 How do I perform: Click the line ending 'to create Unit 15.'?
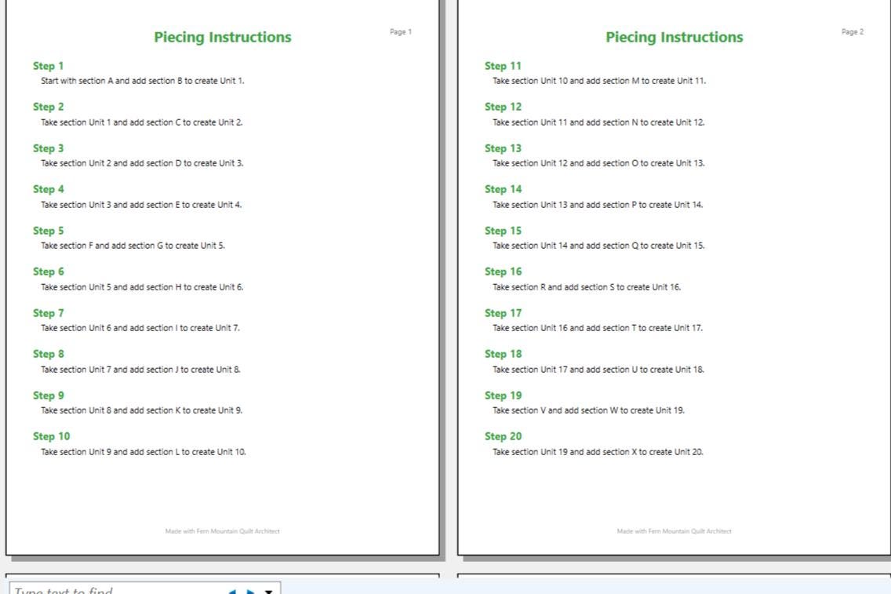[x=598, y=246]
